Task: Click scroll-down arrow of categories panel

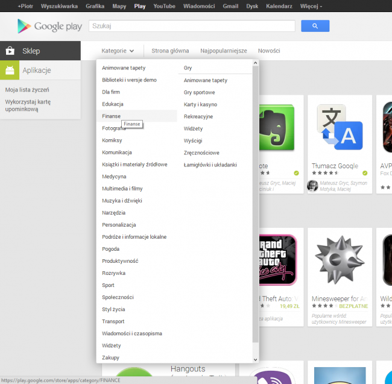Action: [255, 360]
